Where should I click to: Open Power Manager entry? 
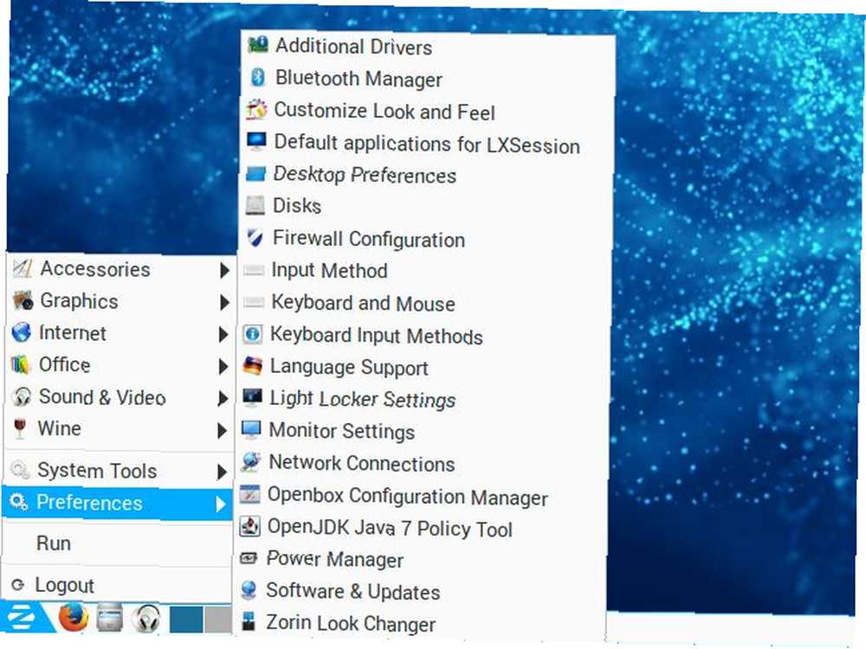422,560
